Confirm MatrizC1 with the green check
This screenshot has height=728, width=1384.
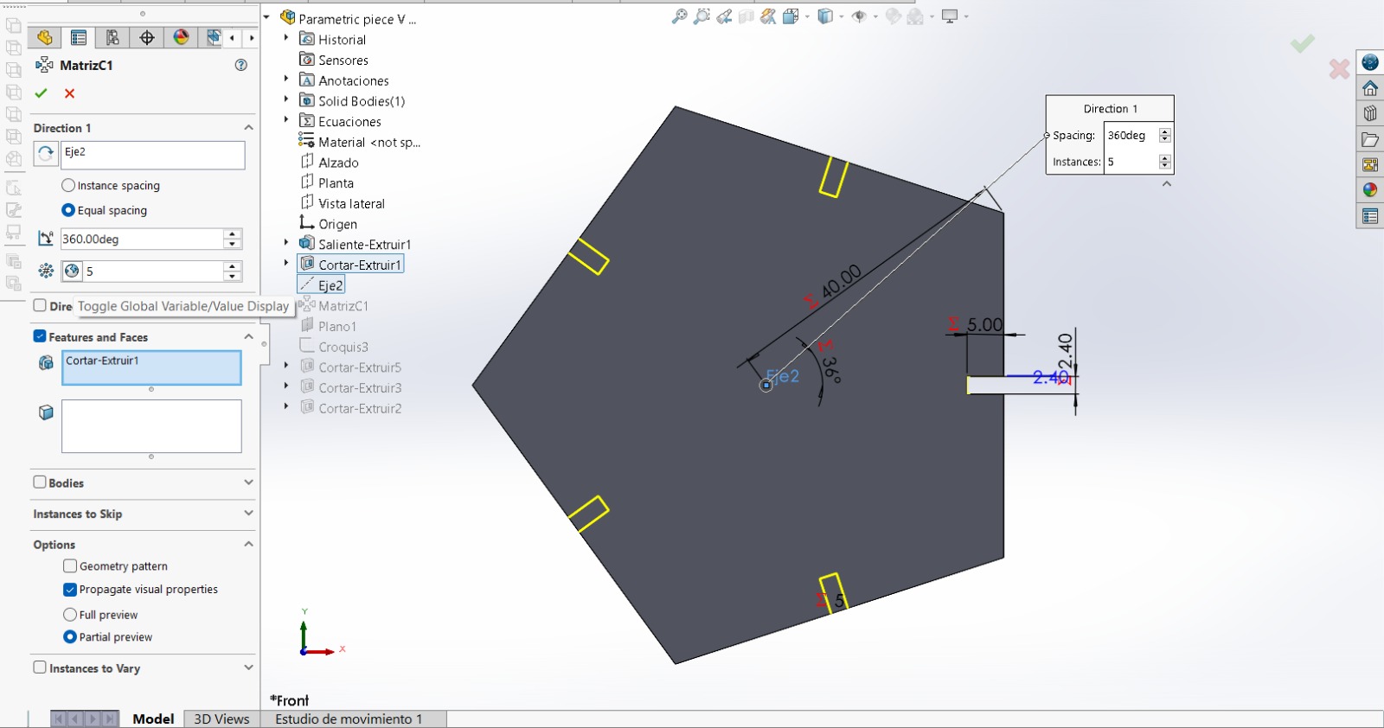41,93
